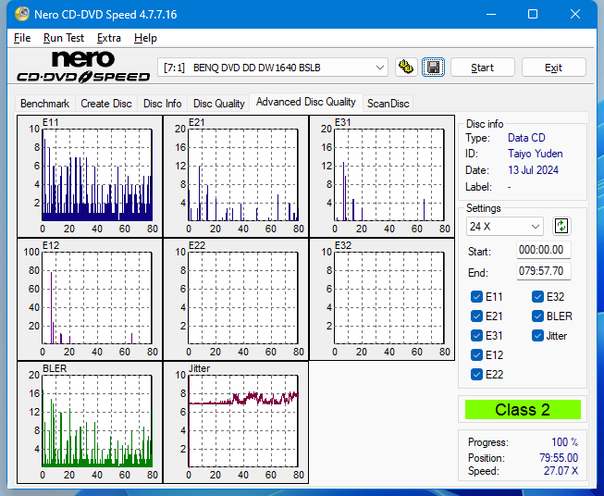This screenshot has height=496, width=604.
Task: Disable the E32 checkbox
Action: pos(537,297)
